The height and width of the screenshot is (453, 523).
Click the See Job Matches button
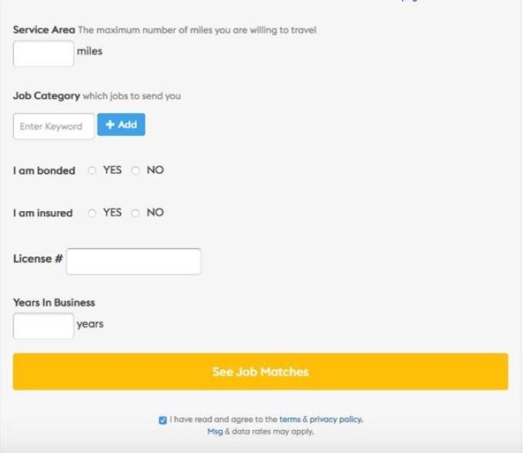click(260, 372)
